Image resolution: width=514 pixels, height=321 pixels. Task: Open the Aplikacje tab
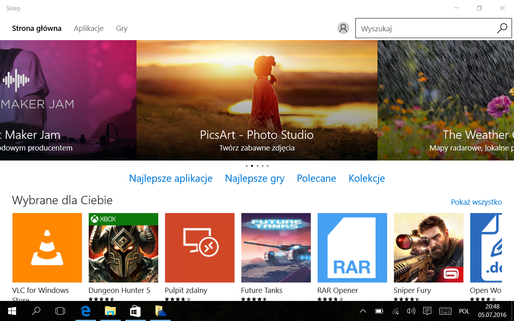(x=89, y=28)
